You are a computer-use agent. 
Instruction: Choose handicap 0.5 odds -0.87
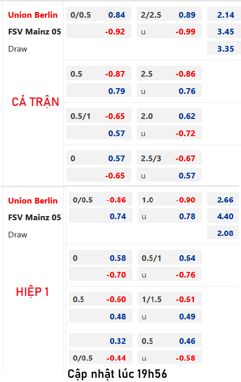pyautogui.click(x=99, y=74)
